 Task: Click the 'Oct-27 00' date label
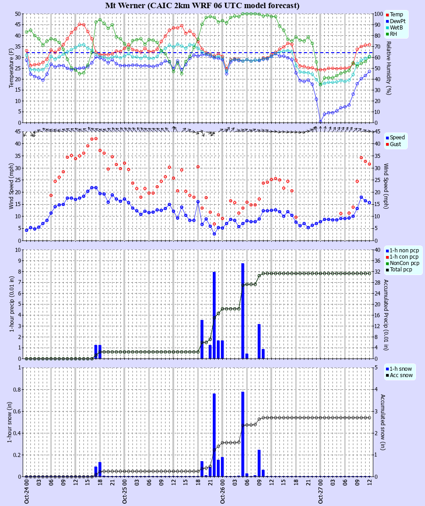point(321,491)
